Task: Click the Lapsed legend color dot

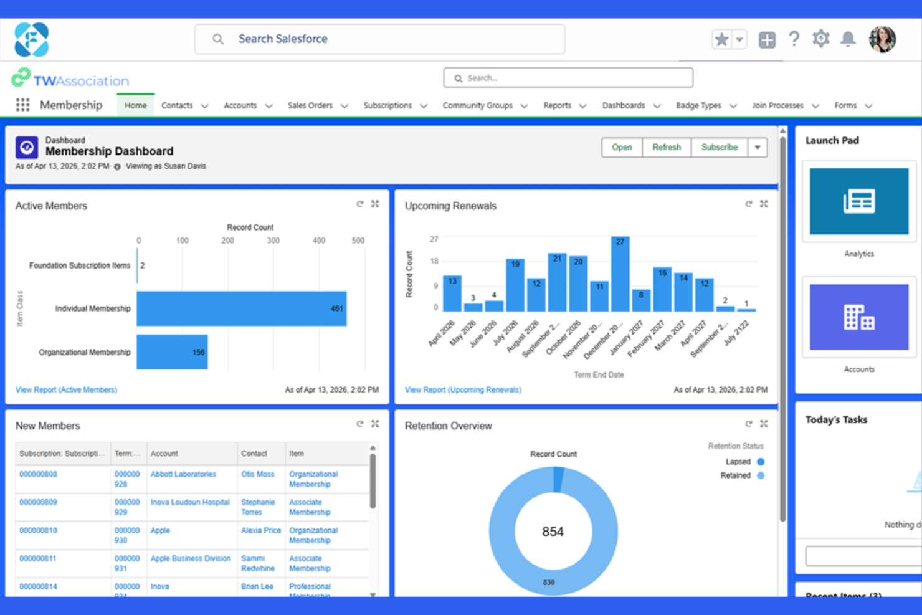Action: pyautogui.click(x=760, y=462)
